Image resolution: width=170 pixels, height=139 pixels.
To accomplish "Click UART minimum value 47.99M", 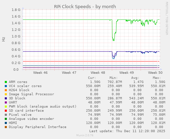I will [116, 102].
